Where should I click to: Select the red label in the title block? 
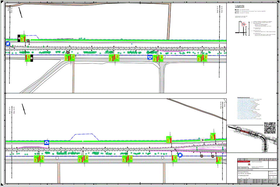click(x=244, y=161)
